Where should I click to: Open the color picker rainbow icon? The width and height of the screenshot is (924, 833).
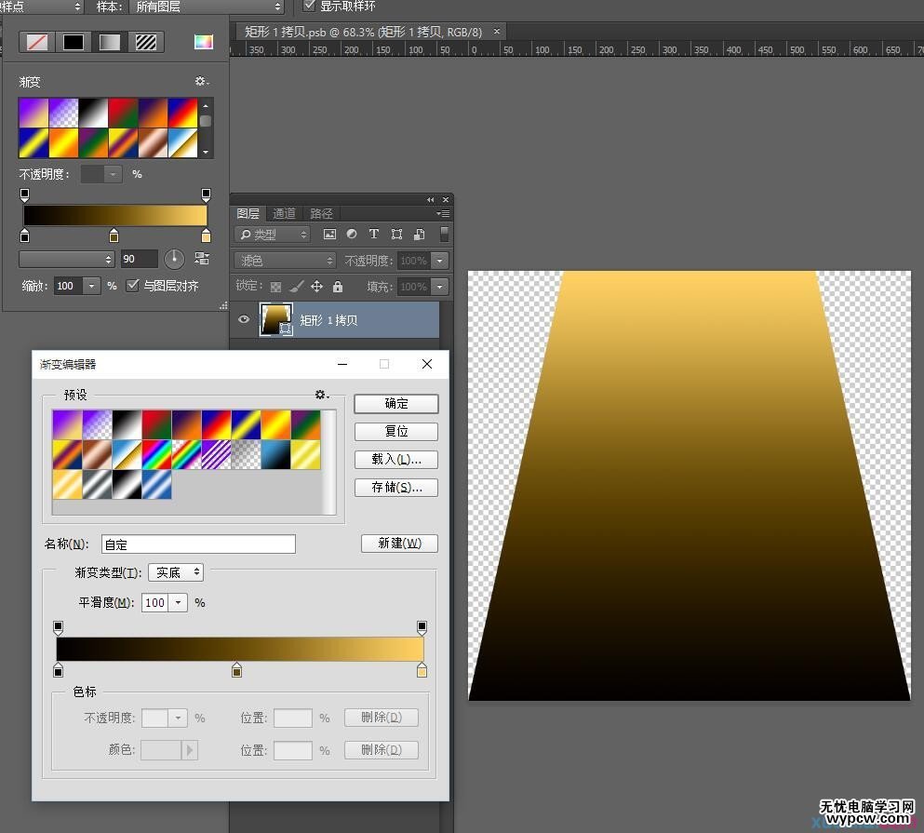tap(204, 42)
